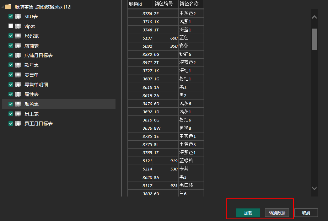
Task: Click the cell with code 1K
Action: (166, 71)
